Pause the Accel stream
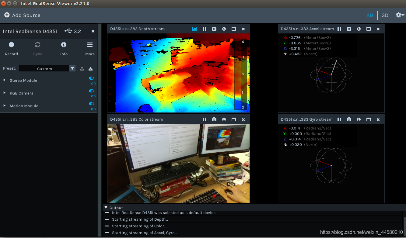Viewport: 406px width, 238px height. pos(339,29)
